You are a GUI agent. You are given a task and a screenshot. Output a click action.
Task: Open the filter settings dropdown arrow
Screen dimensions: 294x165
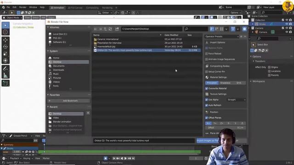coord(238,29)
